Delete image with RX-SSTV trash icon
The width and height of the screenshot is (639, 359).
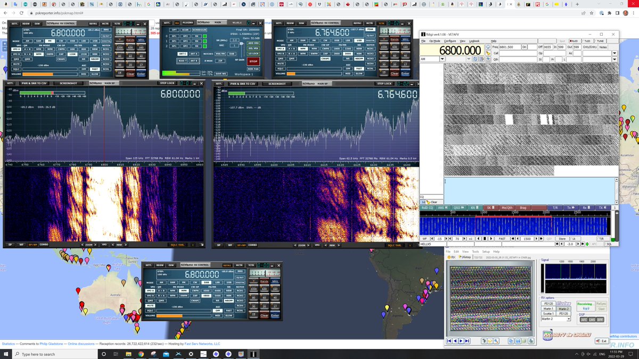(484, 341)
